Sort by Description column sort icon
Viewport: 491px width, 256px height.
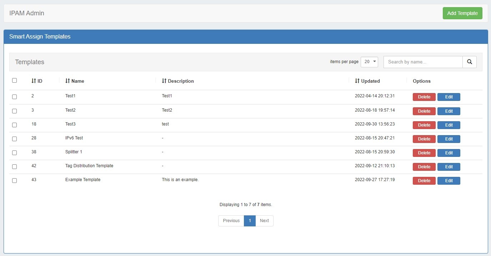[164, 81]
